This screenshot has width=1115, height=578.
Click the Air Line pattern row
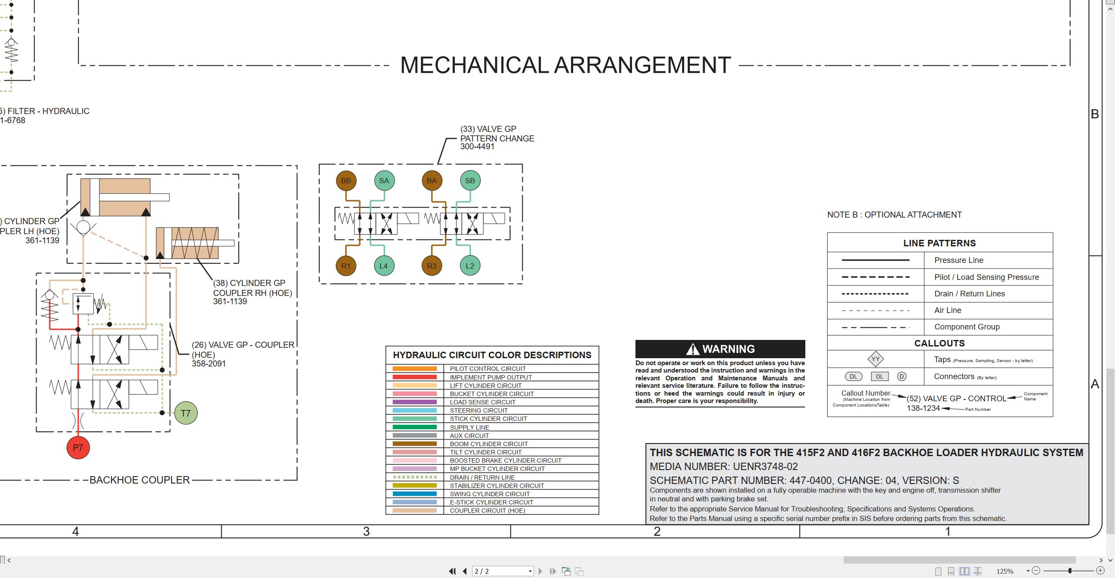pos(940,310)
